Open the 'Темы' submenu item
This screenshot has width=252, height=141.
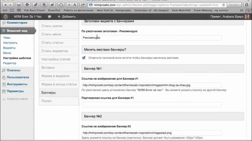pos(7,38)
